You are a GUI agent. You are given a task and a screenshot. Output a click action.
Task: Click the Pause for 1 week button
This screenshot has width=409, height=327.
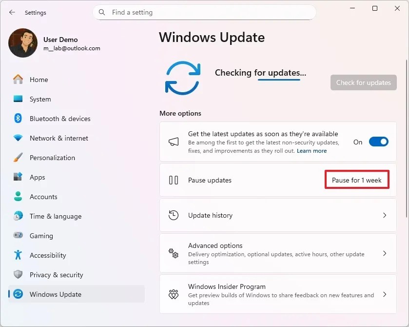(357, 180)
